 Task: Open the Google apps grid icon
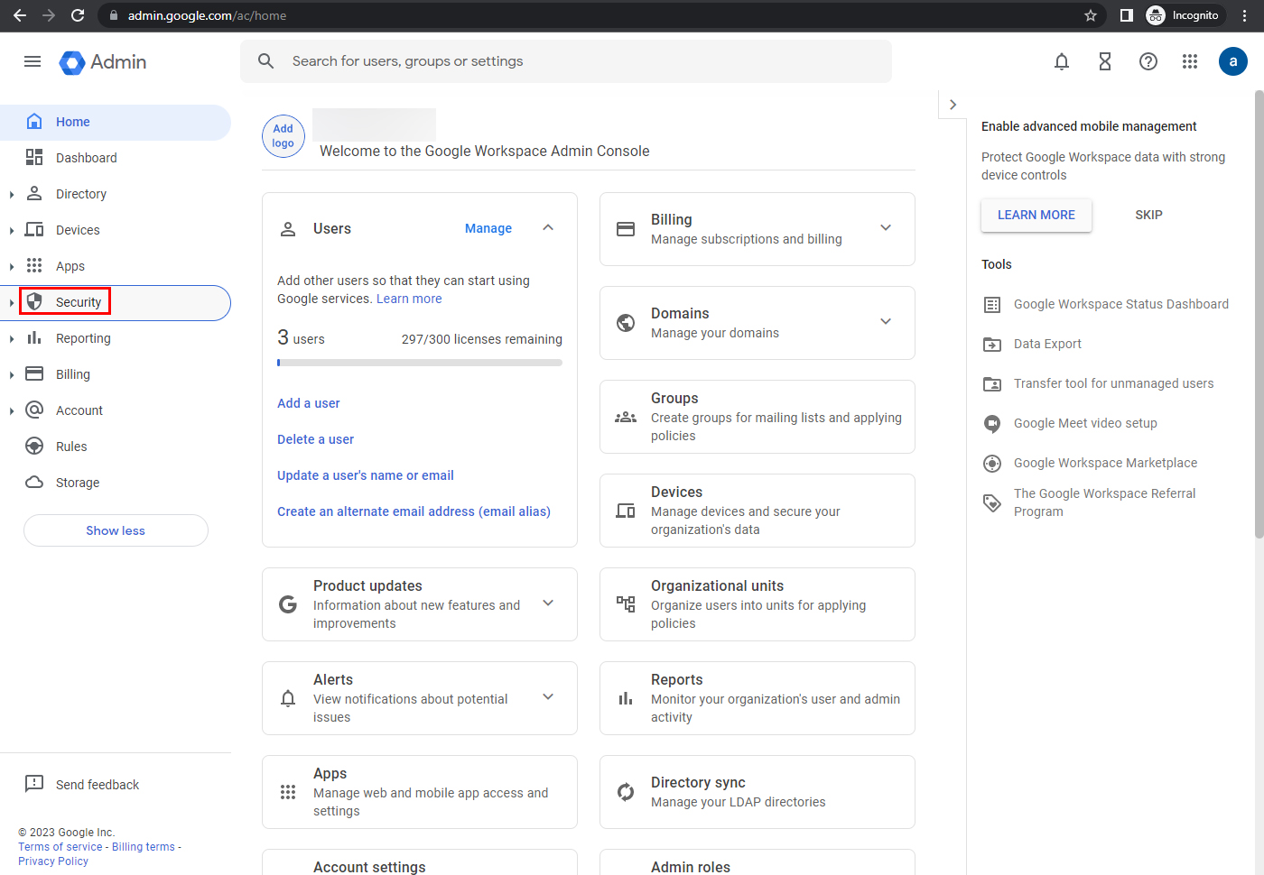1190,61
